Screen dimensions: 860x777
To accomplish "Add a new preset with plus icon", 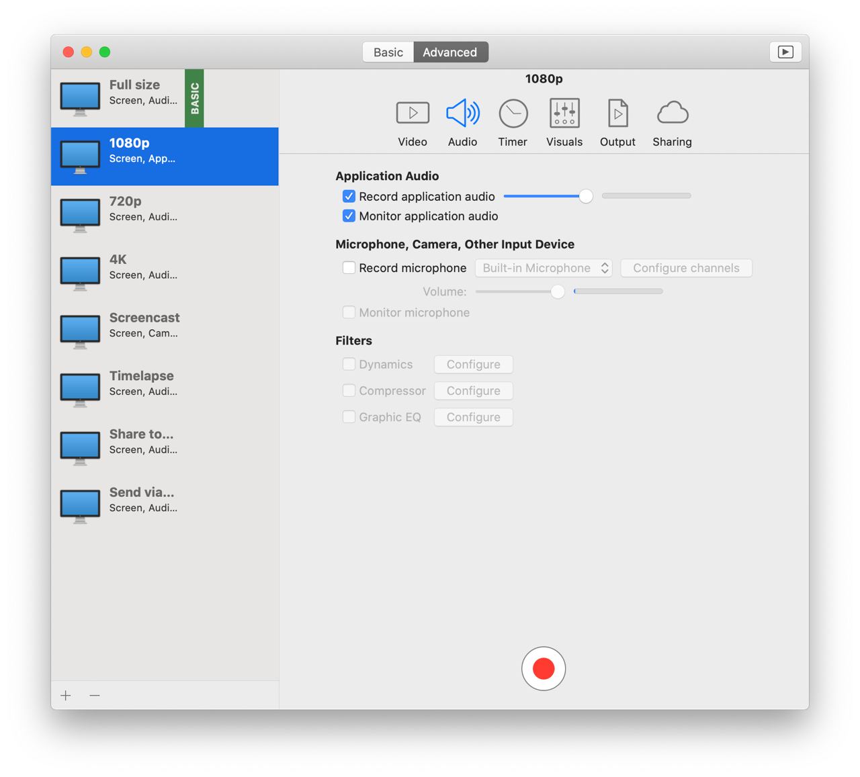I will (66, 695).
